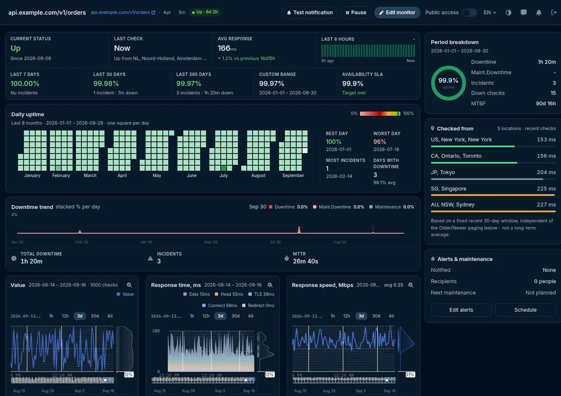This screenshot has height=396, width=561.
Task: Click the Edit monitor button
Action: click(397, 13)
